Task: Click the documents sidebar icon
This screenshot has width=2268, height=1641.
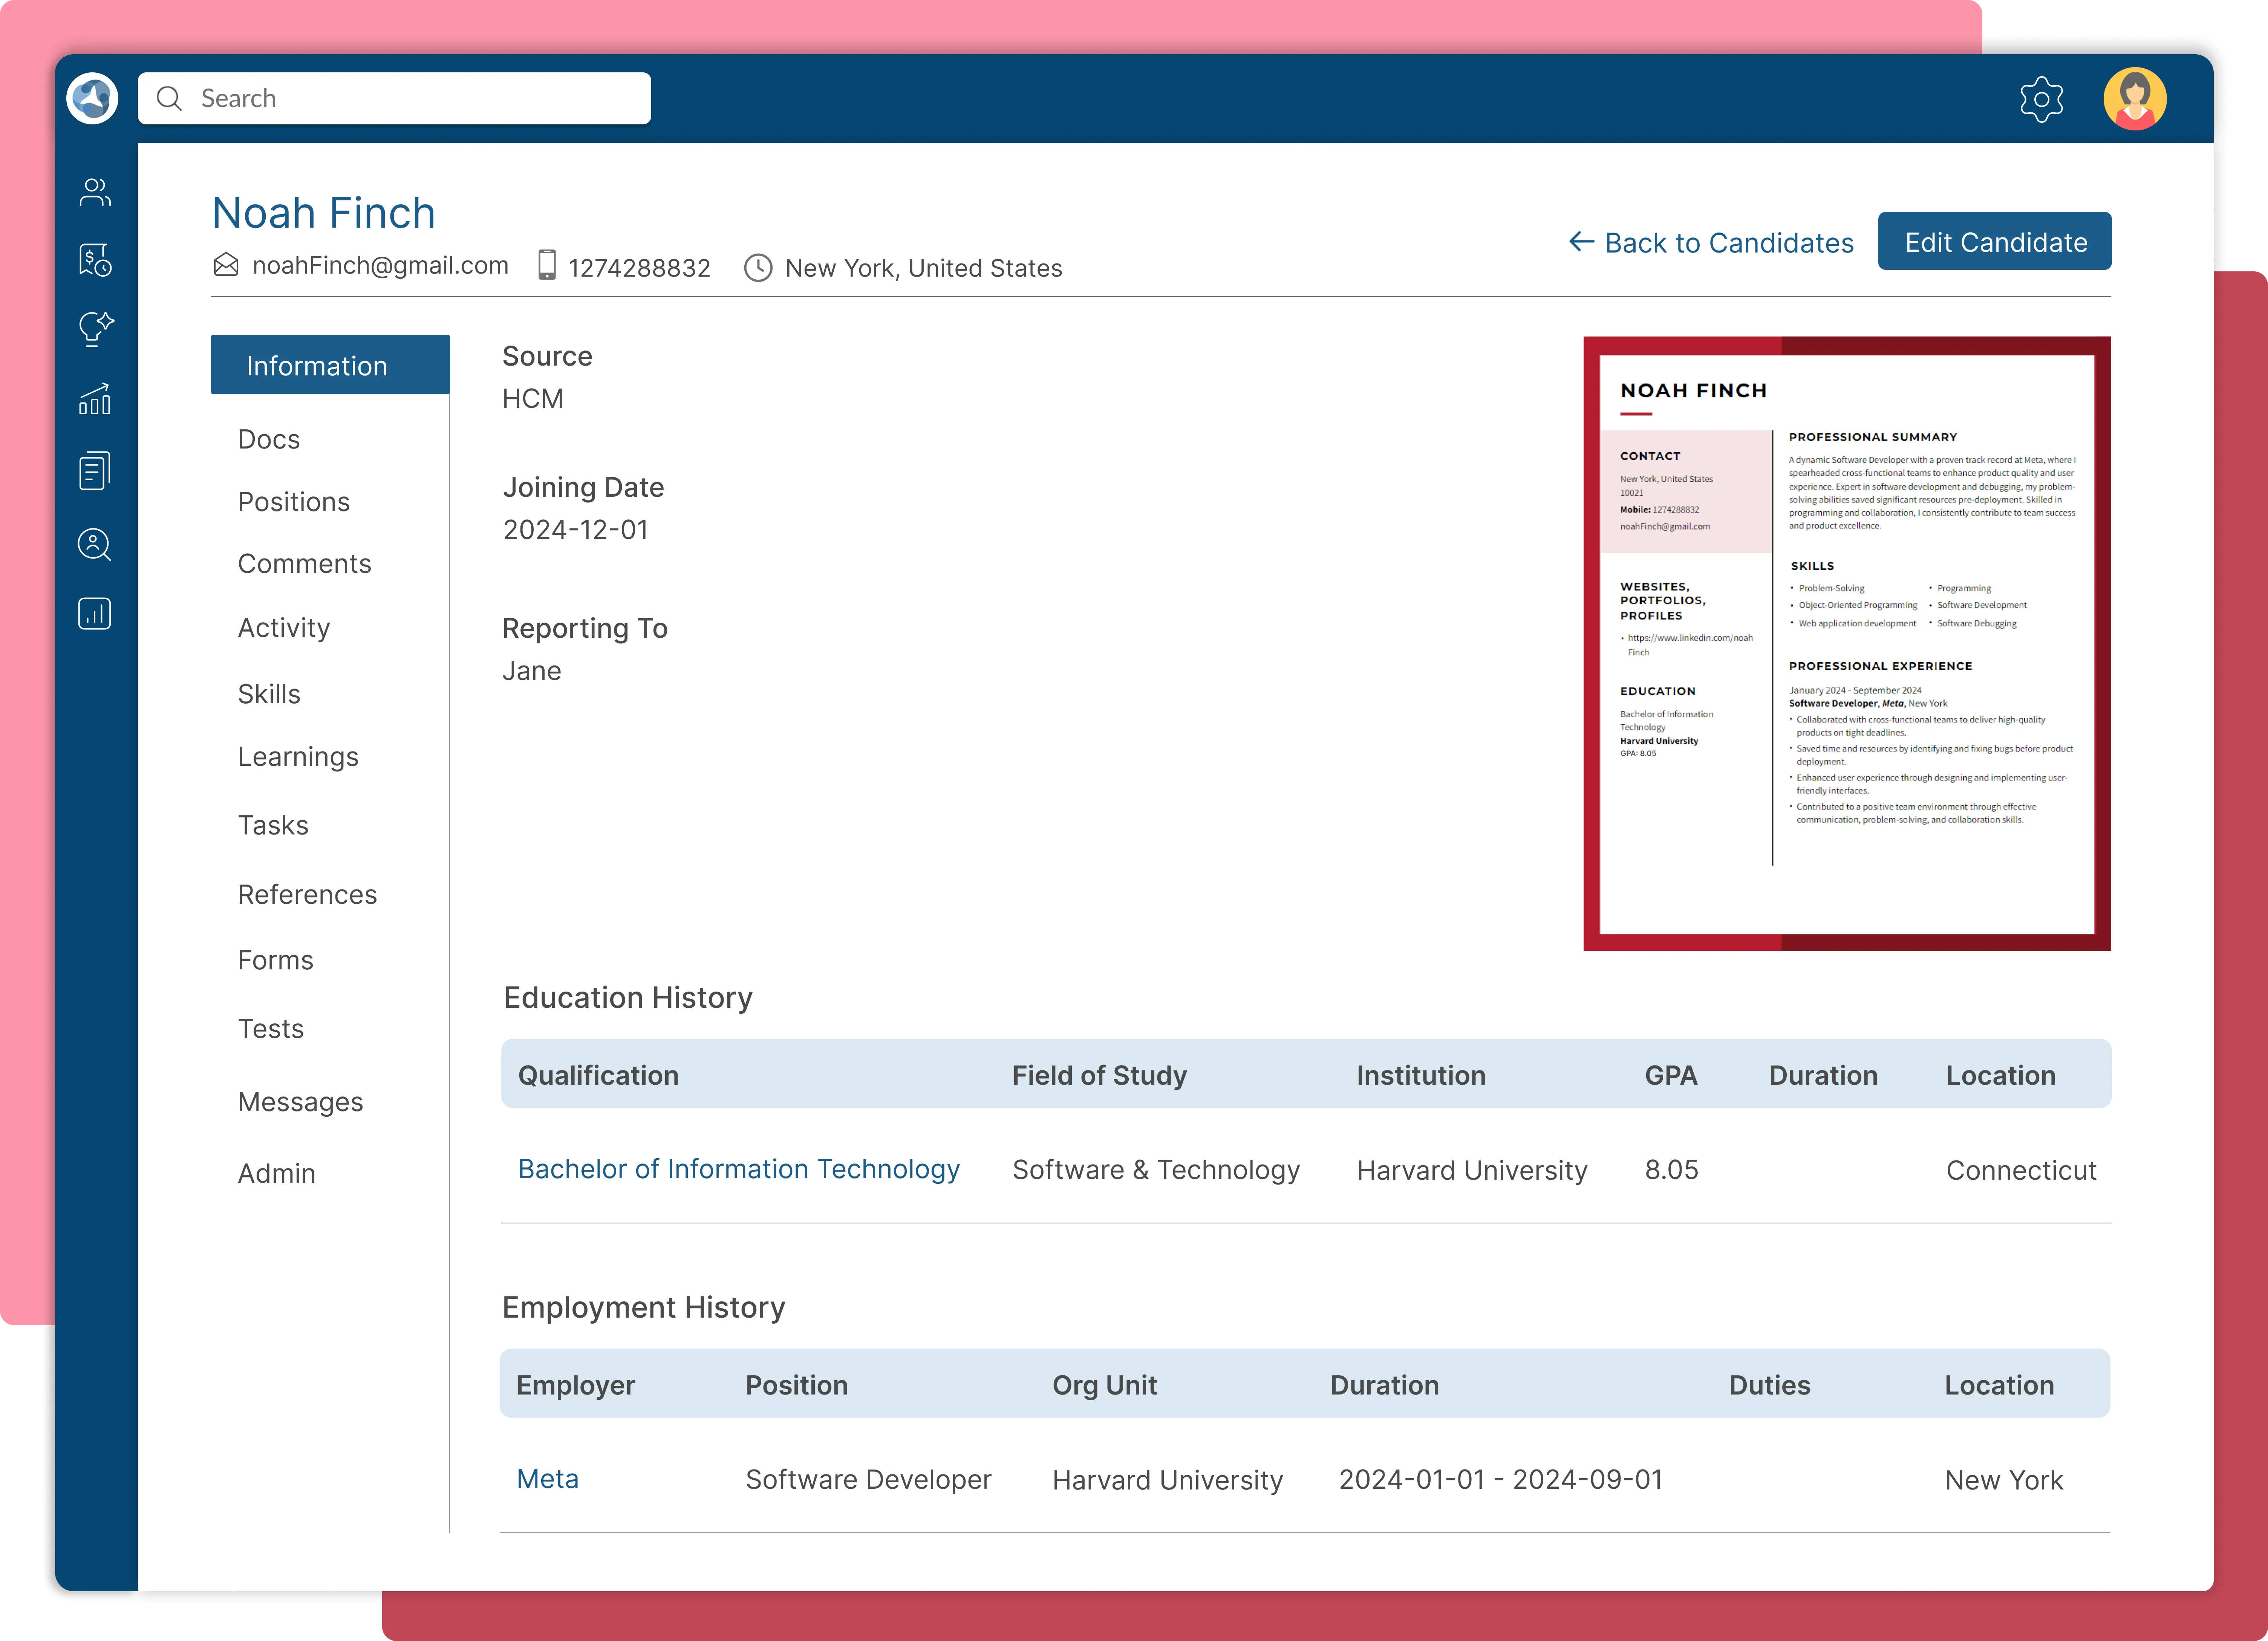Action: 95,470
